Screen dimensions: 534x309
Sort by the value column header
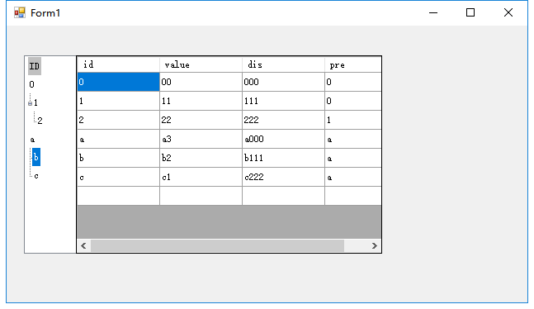(201, 64)
